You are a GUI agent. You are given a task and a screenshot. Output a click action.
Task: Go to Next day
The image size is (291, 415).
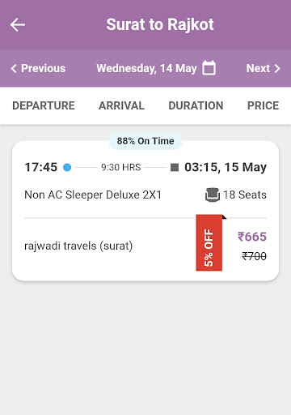pos(264,68)
